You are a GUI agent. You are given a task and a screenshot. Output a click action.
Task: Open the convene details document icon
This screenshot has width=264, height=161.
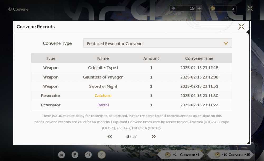[75, 155]
